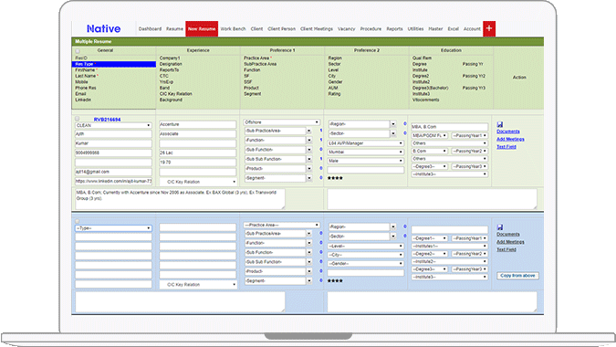Click Sub PracticeArea picker arrow in blank row

click(309, 234)
